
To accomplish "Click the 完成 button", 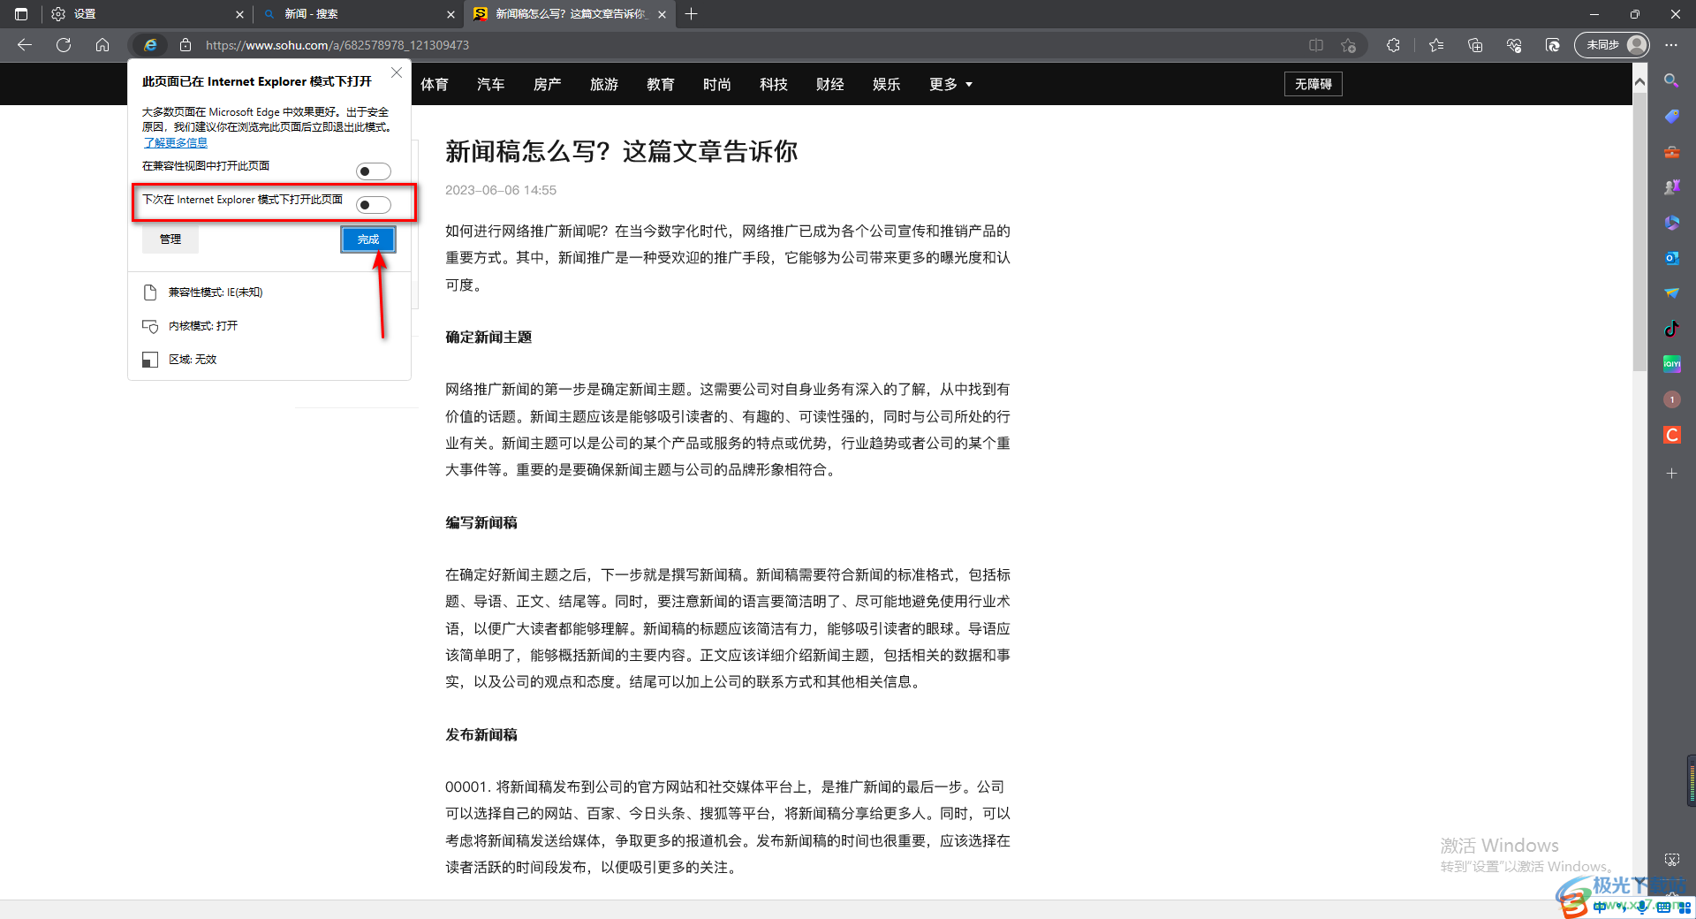I will tap(368, 239).
